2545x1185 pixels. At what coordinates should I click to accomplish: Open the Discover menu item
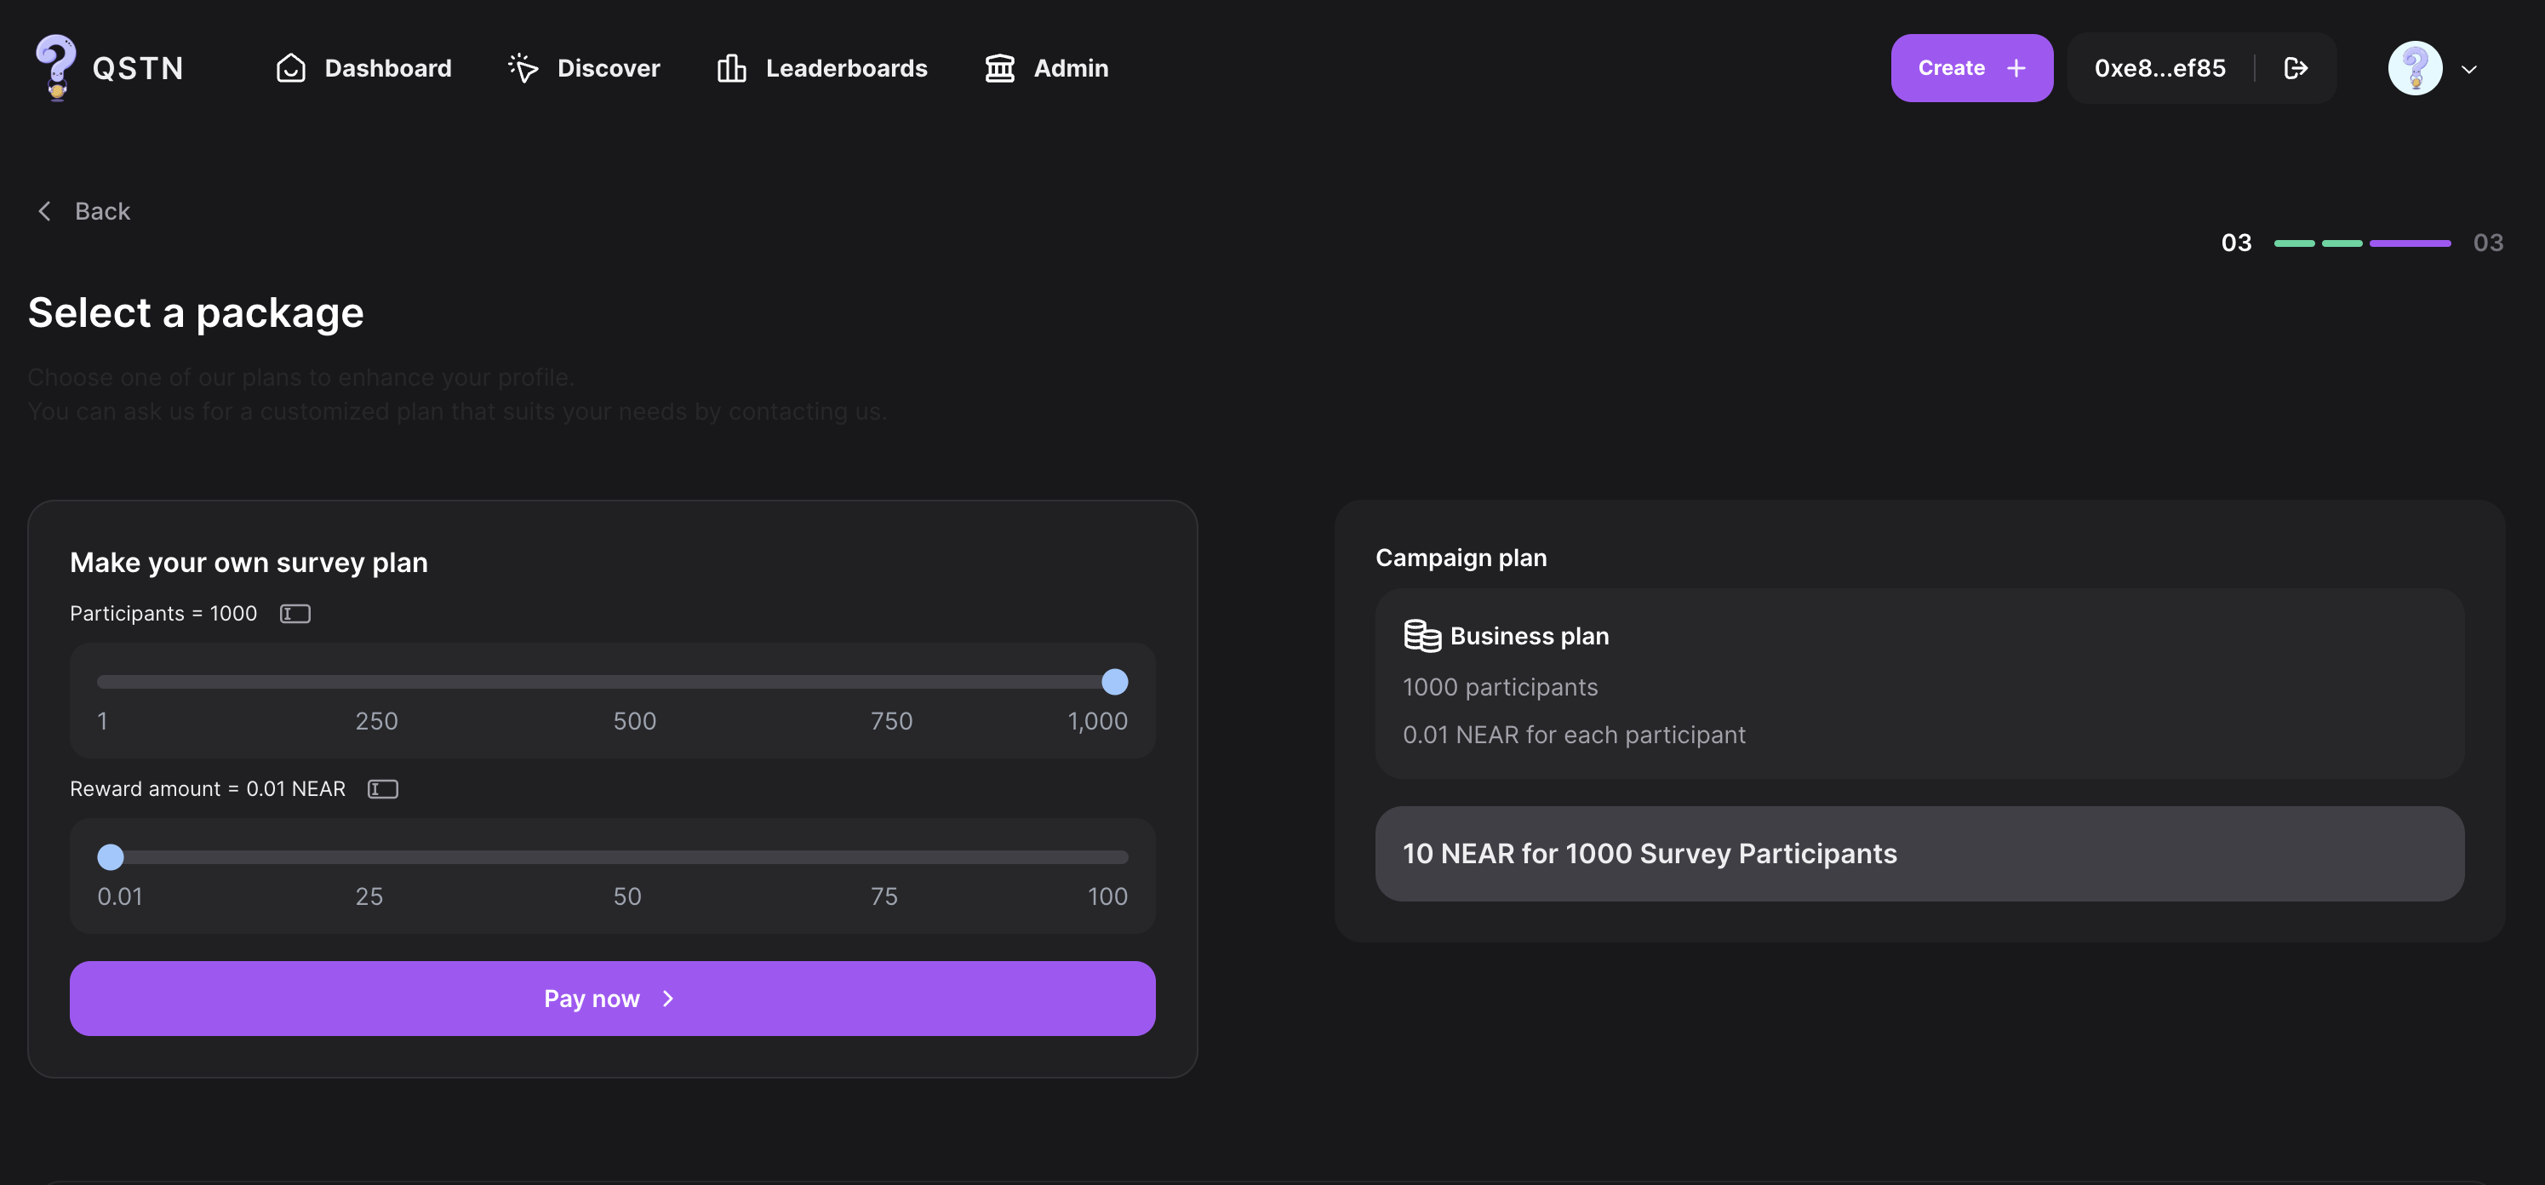(608, 68)
